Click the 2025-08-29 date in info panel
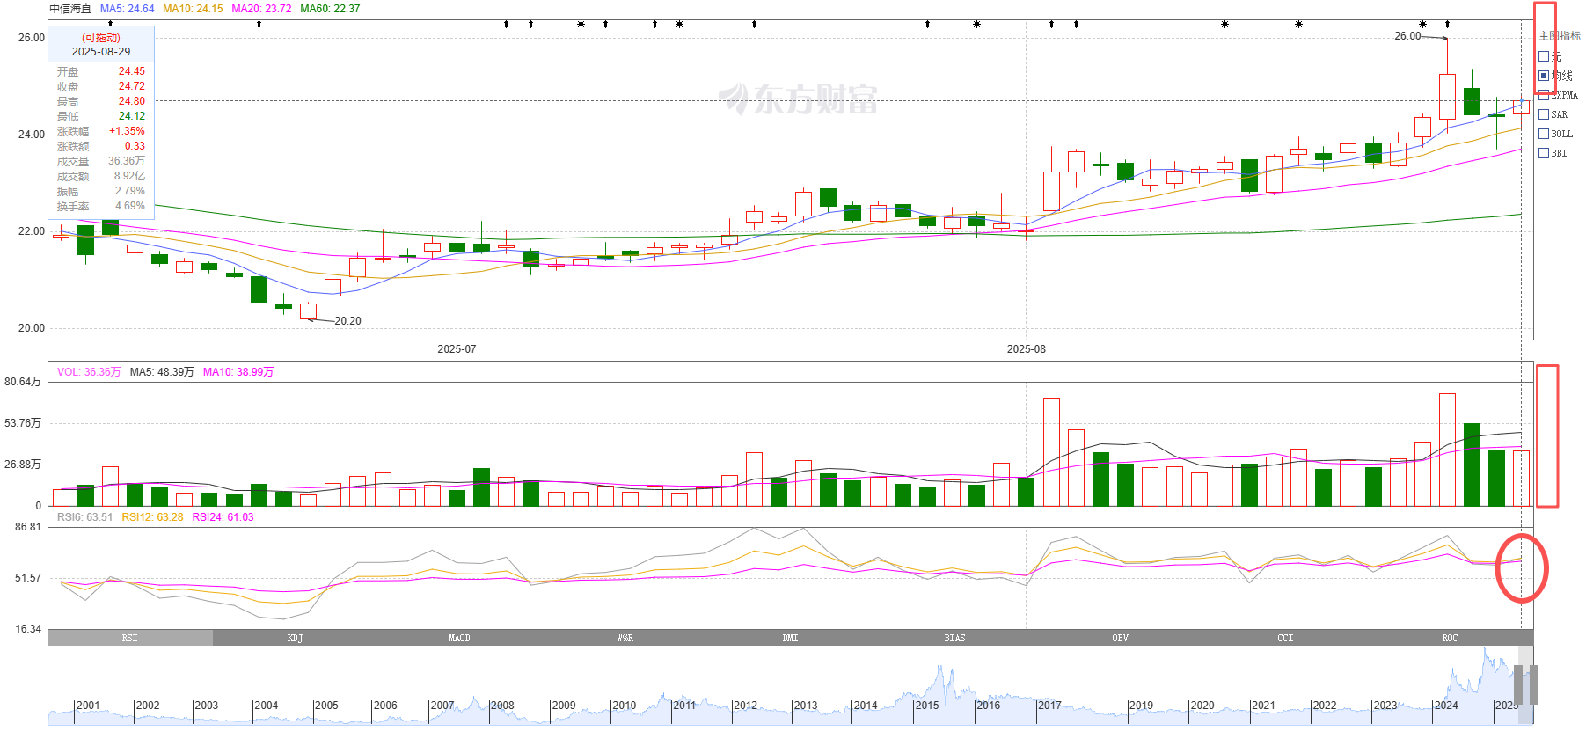Screen dimensions: 1586x739 [x=101, y=52]
